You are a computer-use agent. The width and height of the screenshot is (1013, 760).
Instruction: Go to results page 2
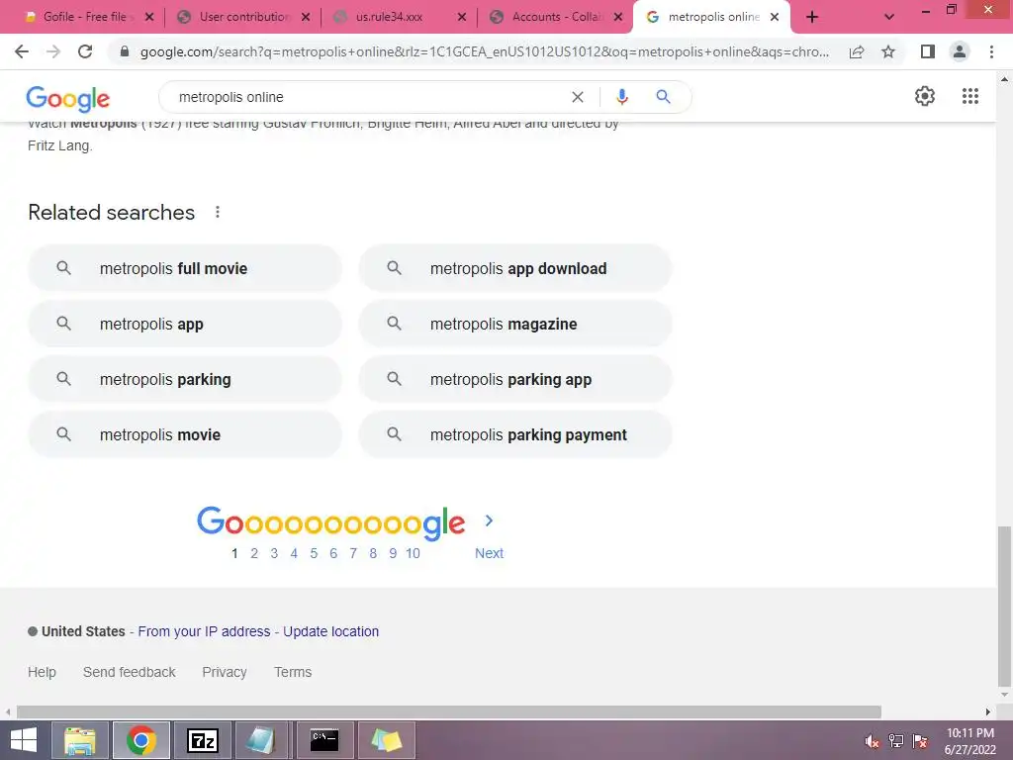pos(254,553)
